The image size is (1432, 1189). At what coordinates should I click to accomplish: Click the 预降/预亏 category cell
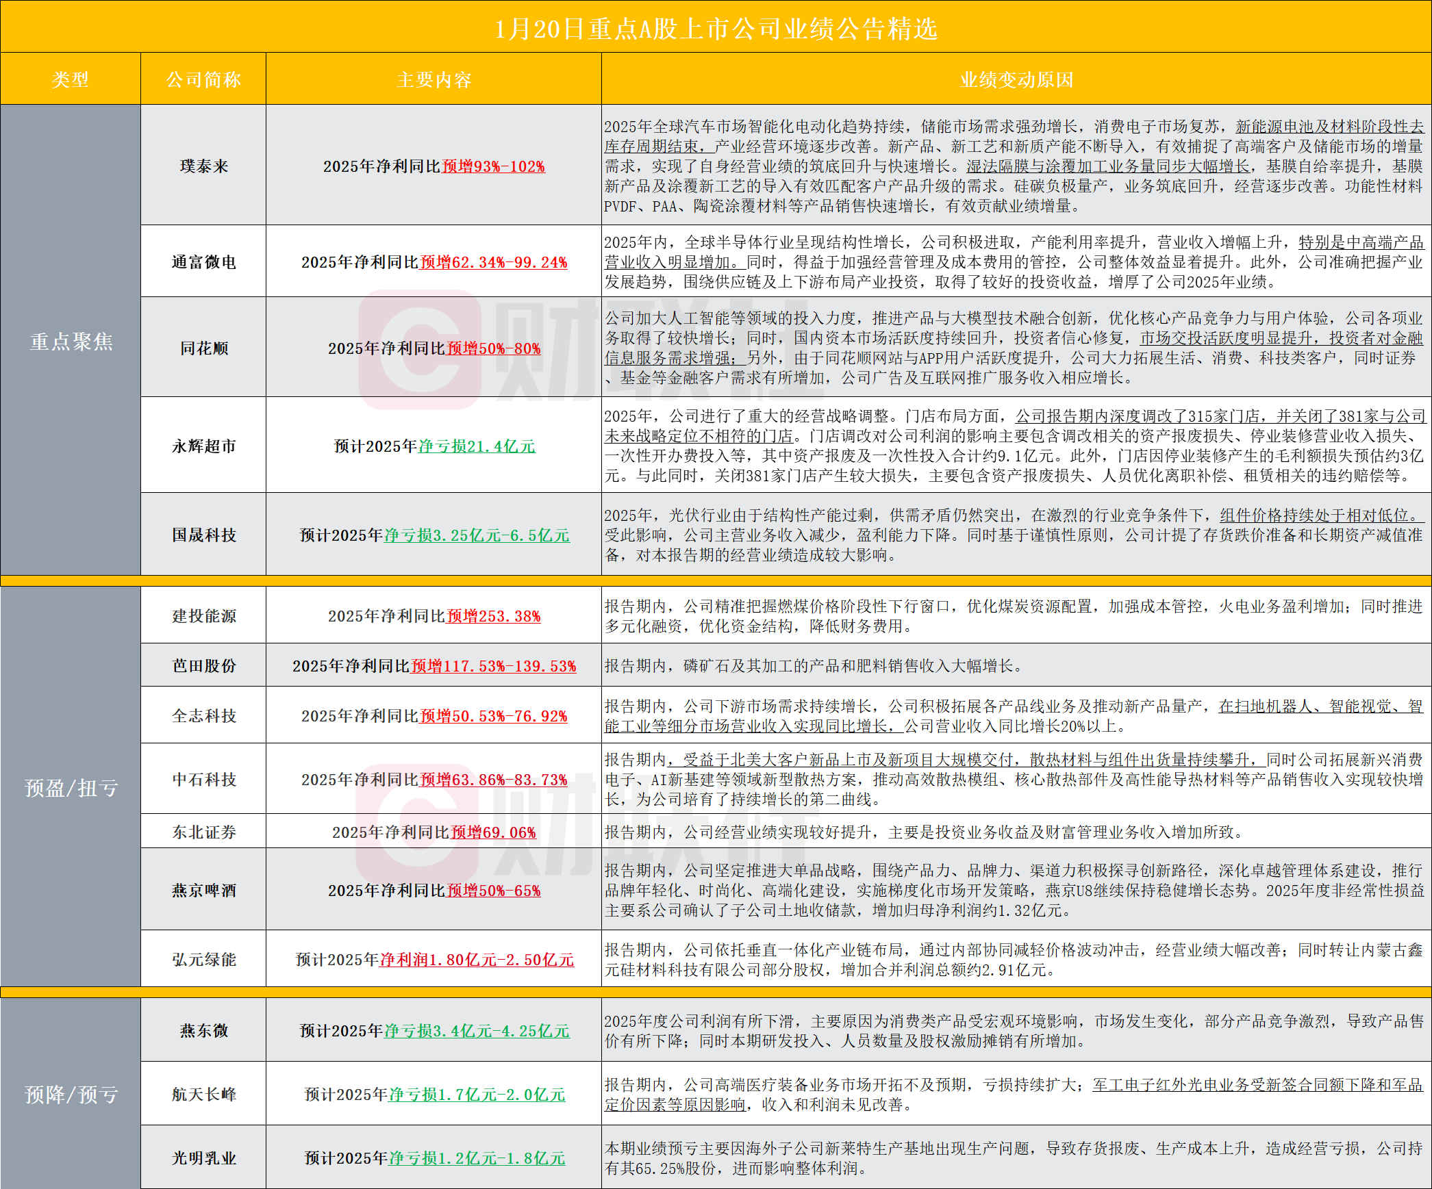(x=71, y=1094)
